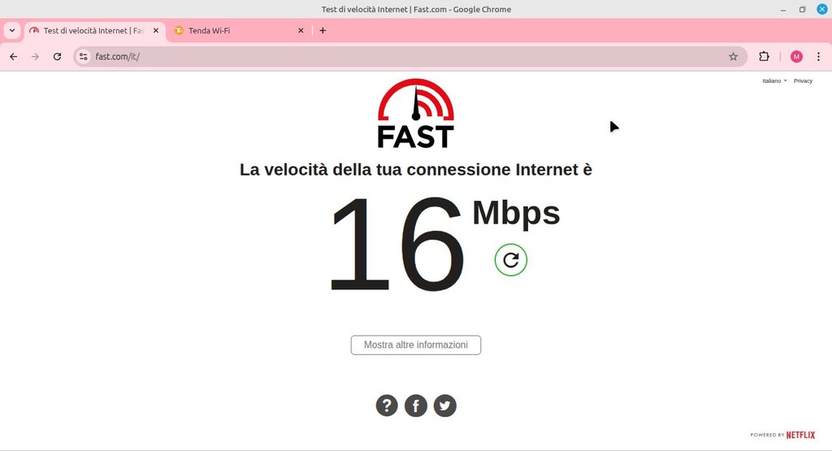Bookmark this page with the star icon
832x451 pixels.
[x=733, y=56]
